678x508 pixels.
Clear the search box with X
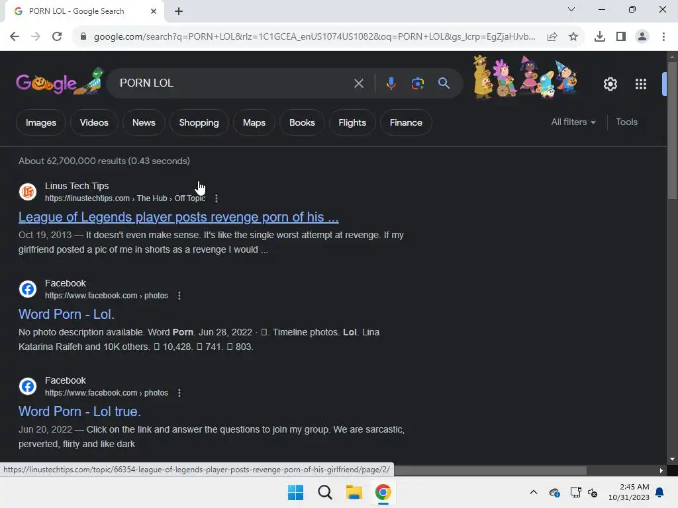point(358,83)
